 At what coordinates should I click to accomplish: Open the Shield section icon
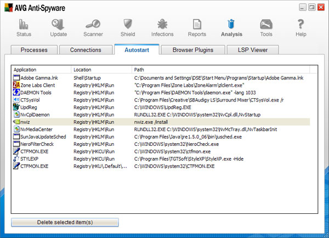click(128, 24)
